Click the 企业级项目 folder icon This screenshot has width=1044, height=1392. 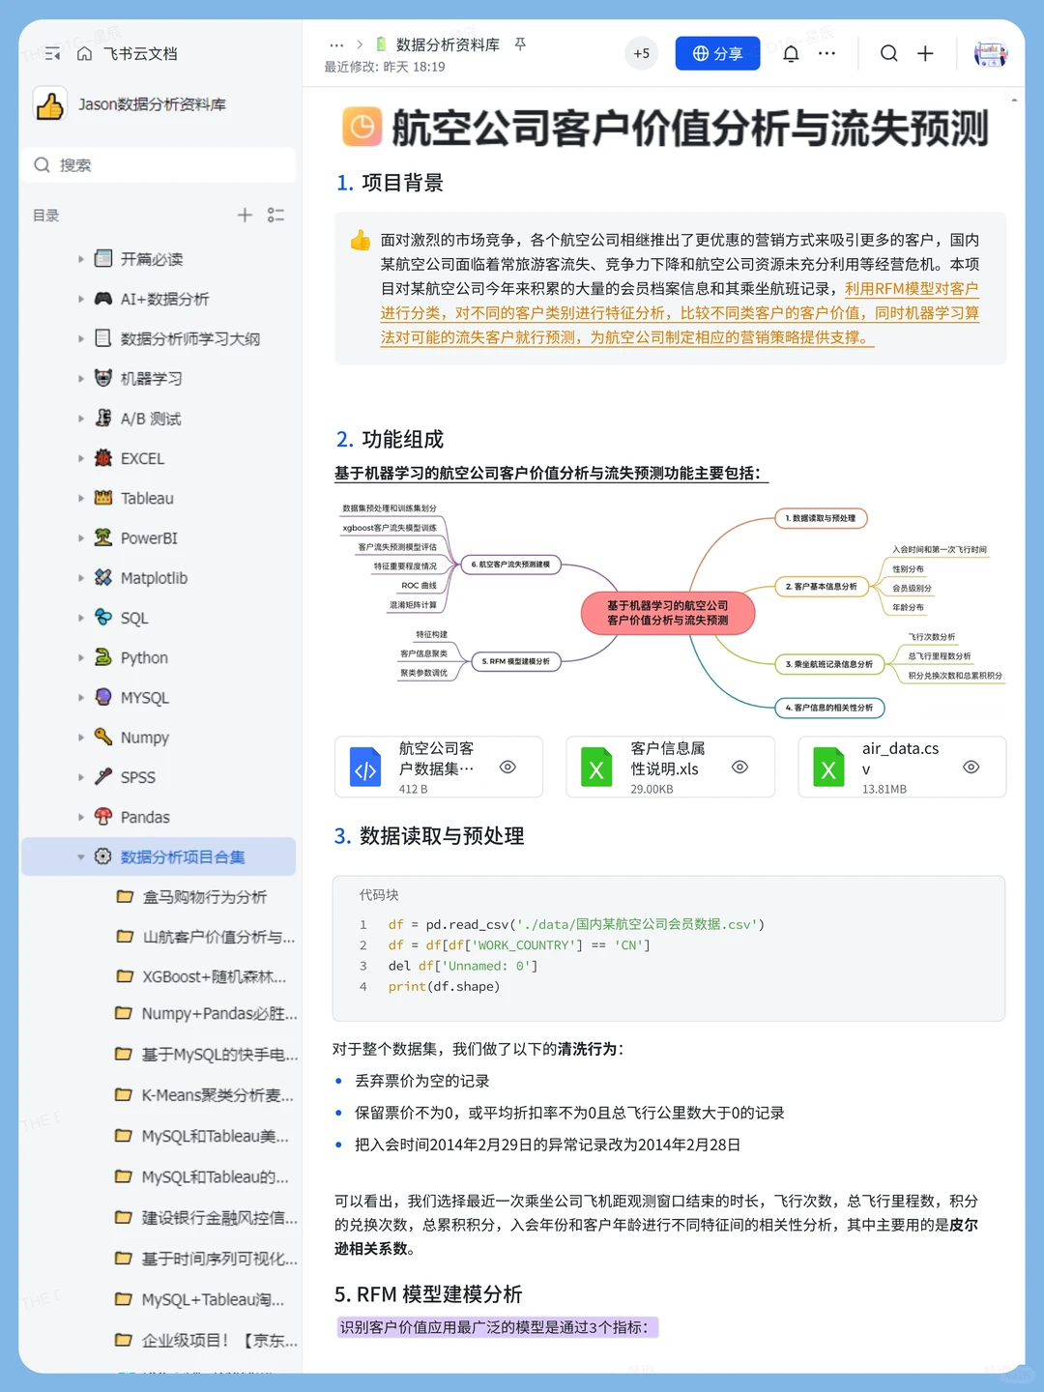(124, 1340)
